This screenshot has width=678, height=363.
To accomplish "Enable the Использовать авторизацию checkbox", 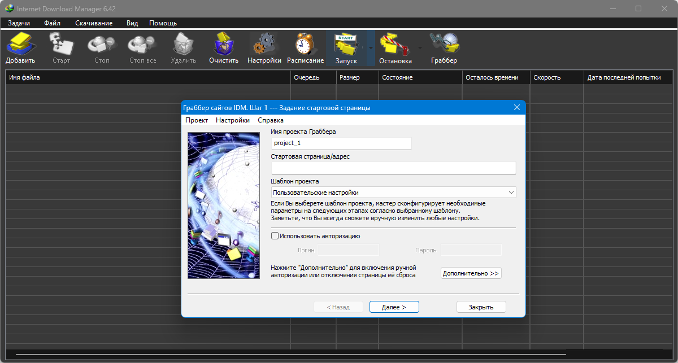I will point(275,236).
